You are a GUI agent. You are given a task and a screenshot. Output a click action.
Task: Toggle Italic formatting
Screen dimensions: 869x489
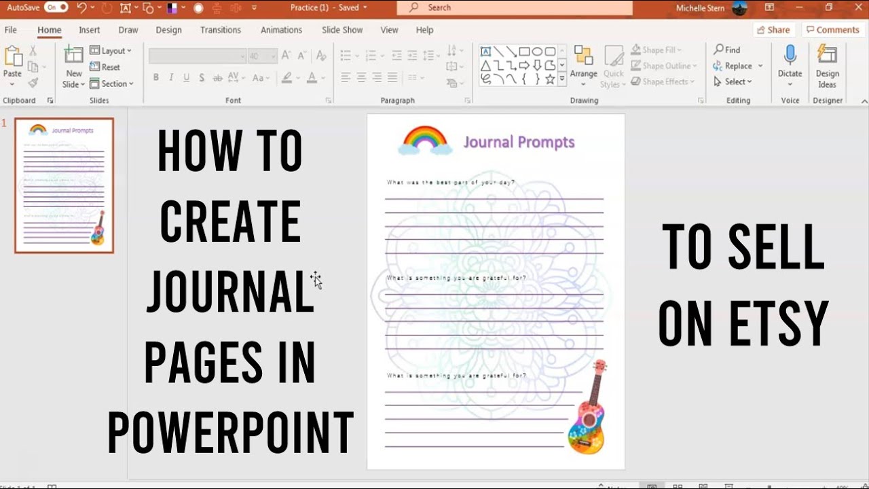coord(171,77)
